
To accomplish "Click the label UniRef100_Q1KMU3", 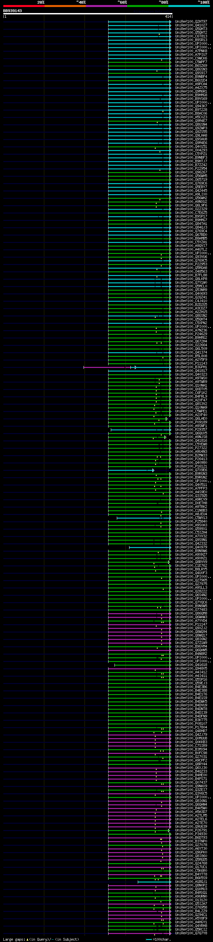I will tap(191, 889).
